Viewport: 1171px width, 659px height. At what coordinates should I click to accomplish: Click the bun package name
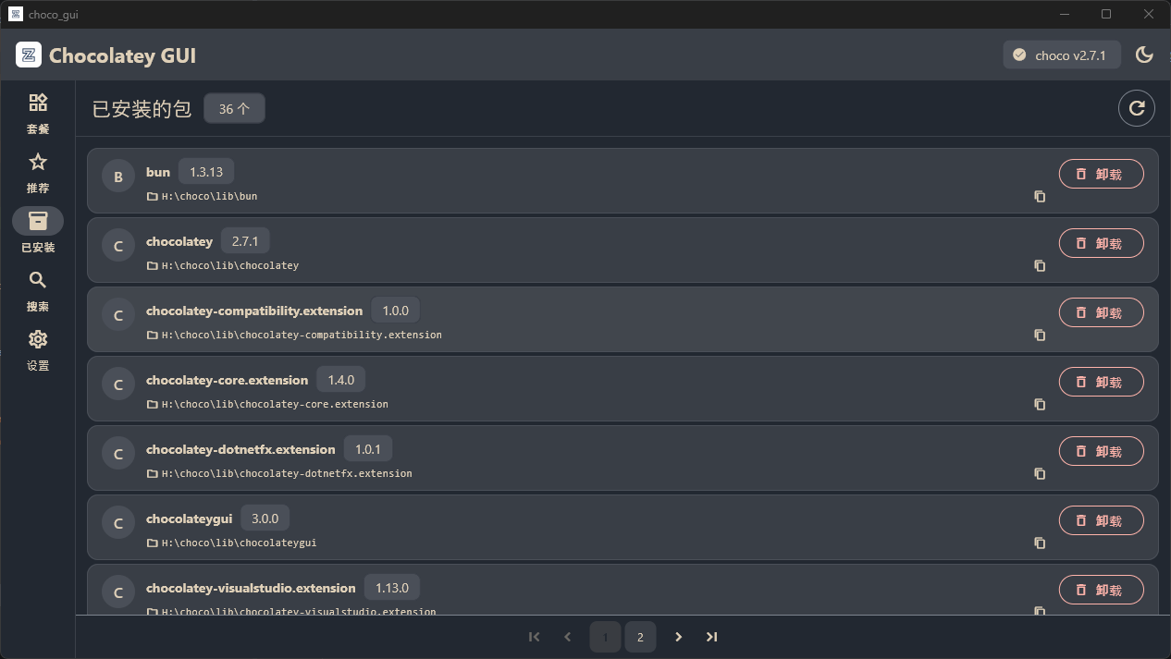pyautogui.click(x=158, y=172)
